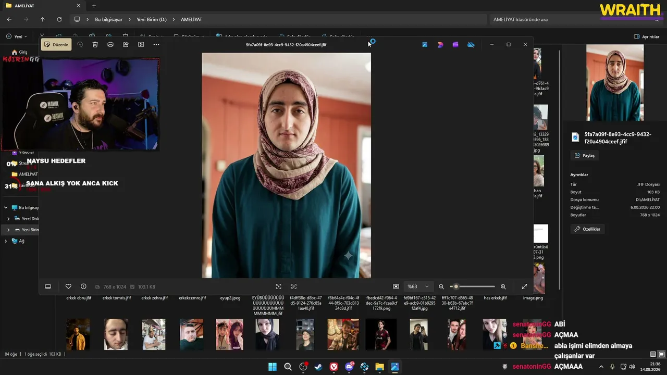Start slideshow in the Photos toolbar

141,45
